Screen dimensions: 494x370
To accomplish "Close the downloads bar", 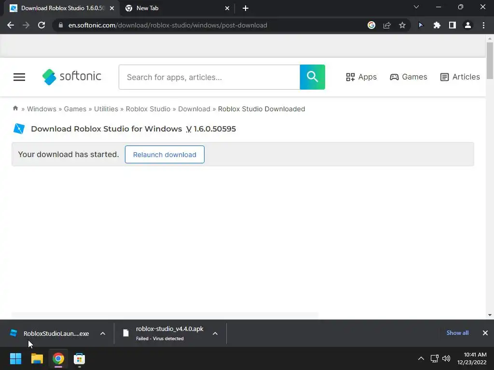I will pos(485,333).
